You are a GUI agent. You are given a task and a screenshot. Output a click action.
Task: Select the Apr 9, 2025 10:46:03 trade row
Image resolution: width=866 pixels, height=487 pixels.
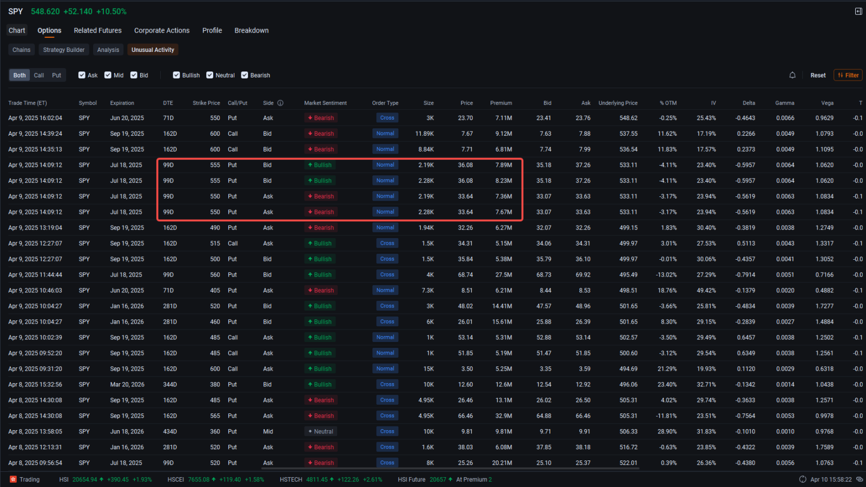tap(433, 291)
